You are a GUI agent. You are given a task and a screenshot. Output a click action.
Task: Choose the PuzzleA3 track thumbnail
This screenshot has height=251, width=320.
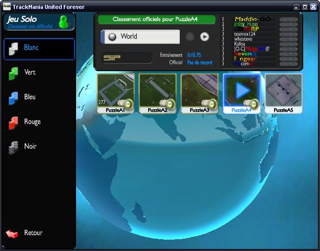(200, 90)
